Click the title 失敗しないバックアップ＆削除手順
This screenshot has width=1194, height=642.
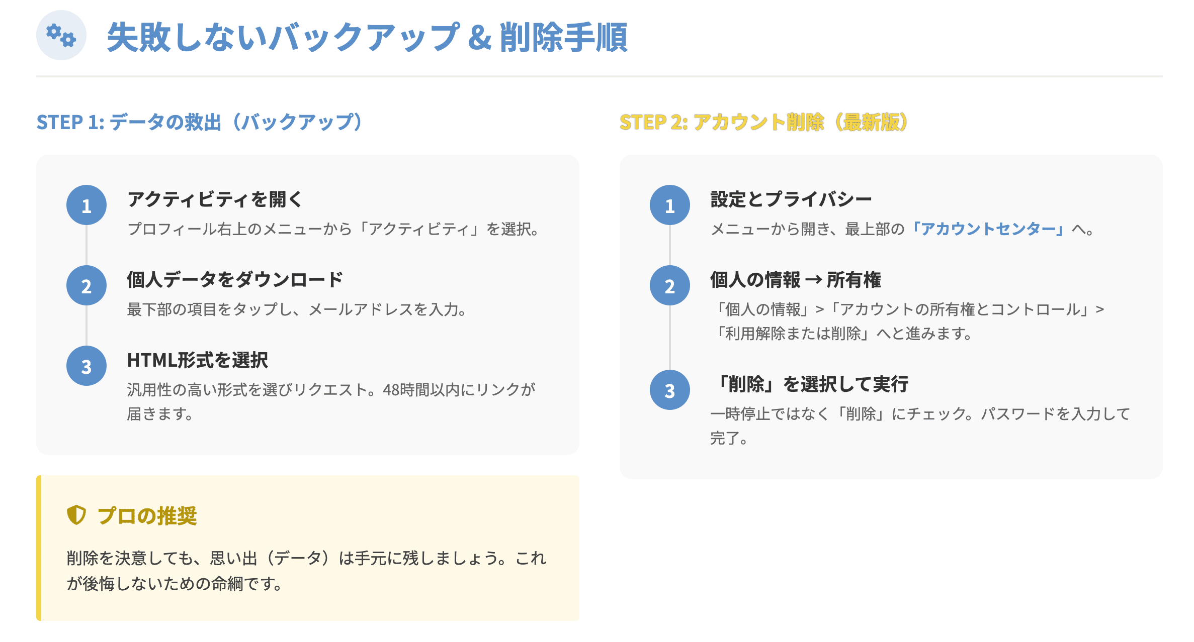(x=367, y=37)
